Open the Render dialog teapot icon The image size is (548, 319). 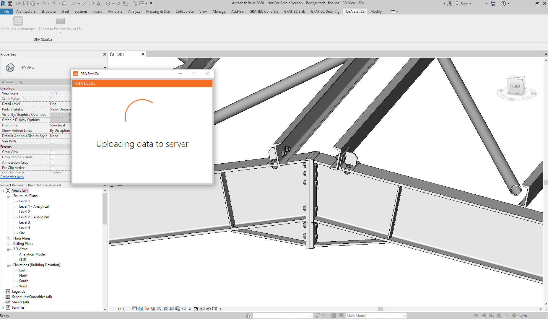pos(159,309)
